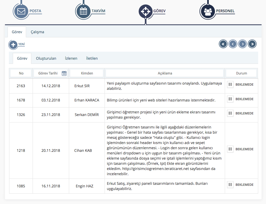Click the Görev target icon

[x=146, y=11]
